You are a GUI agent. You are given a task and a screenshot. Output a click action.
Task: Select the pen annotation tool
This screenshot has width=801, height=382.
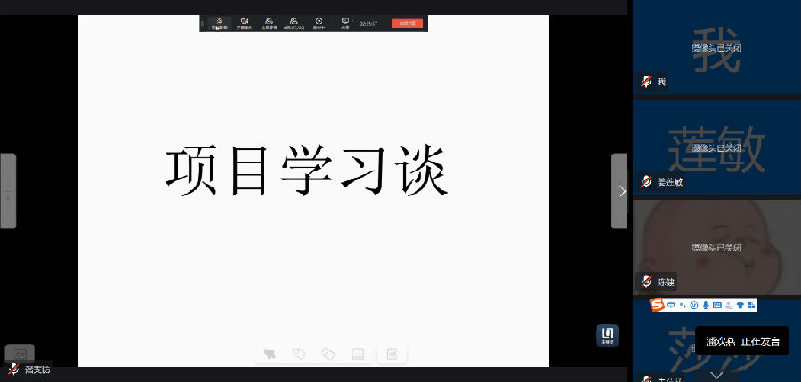tap(299, 354)
